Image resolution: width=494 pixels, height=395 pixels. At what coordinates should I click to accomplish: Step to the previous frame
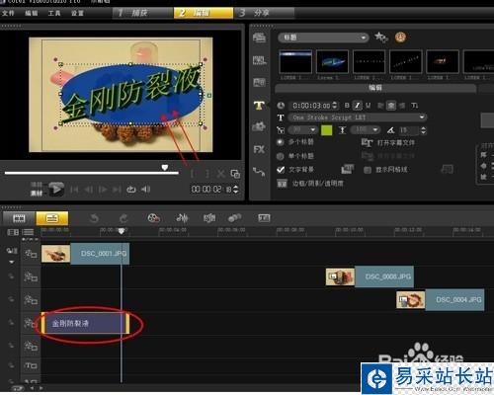(88, 190)
